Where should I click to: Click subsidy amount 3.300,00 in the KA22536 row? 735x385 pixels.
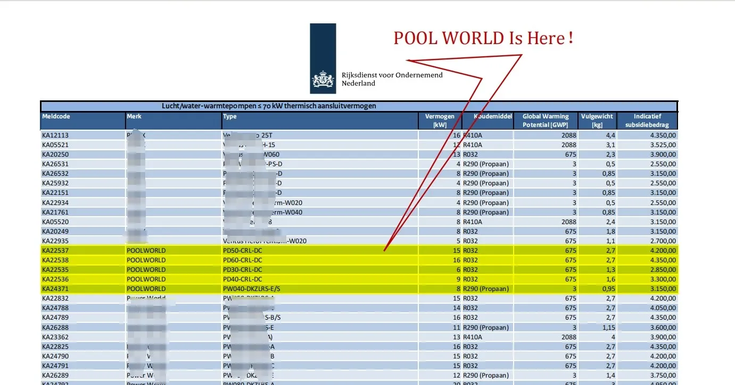[659, 279]
